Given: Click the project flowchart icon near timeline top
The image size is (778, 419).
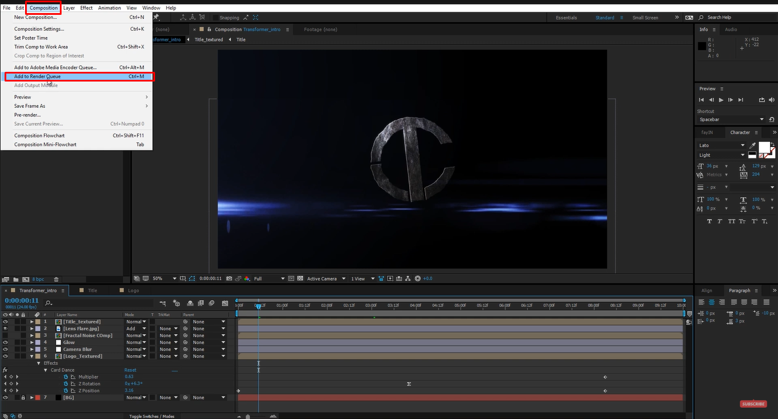Looking at the screenshot, I should coord(162,303).
